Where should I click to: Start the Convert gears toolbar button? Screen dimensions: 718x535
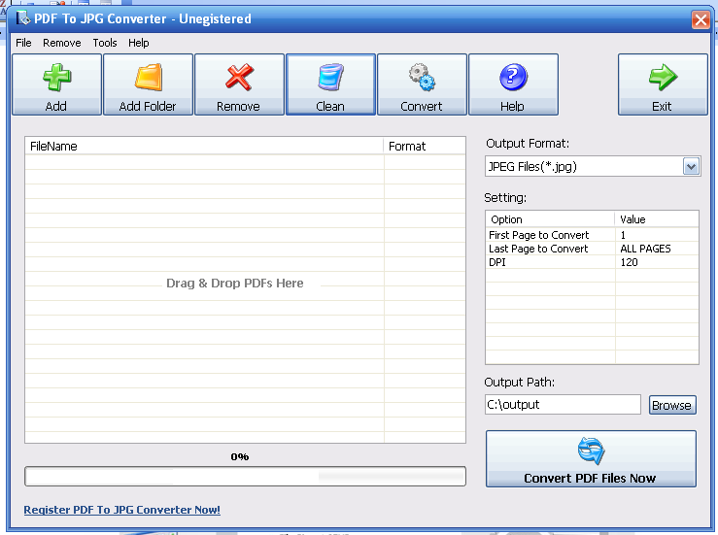(422, 84)
